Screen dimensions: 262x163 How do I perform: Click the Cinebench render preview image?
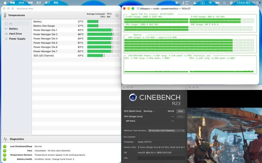pyautogui.click(x=224, y=135)
